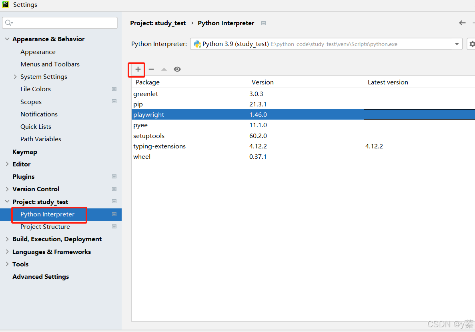Image resolution: width=475 pixels, height=332 pixels.
Task: Click project-level icon next to Scopes
Action: 114,101
